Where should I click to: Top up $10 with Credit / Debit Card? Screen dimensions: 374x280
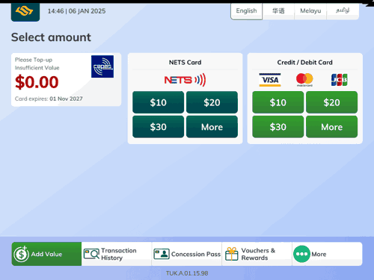click(278, 102)
